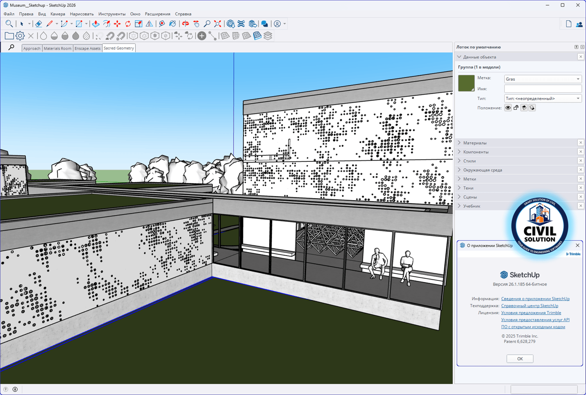Viewport: 586px width, 395px height.
Task: Open the Файл menu
Action: click(x=9, y=14)
